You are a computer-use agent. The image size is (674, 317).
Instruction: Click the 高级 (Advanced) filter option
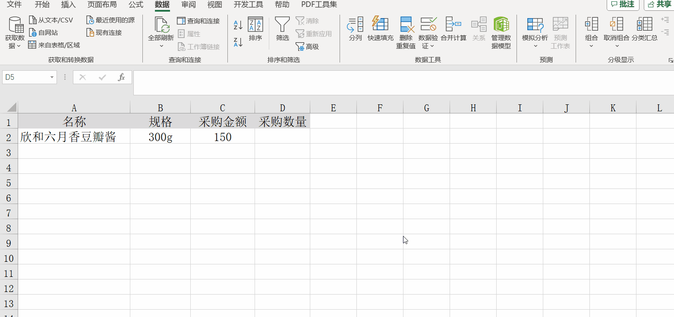coord(310,47)
